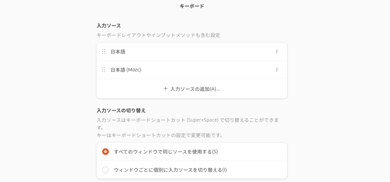Viewport: 390px width, 182px height.
Task: Click the 日本語 (Mozc) input source label
Action: 126,70
